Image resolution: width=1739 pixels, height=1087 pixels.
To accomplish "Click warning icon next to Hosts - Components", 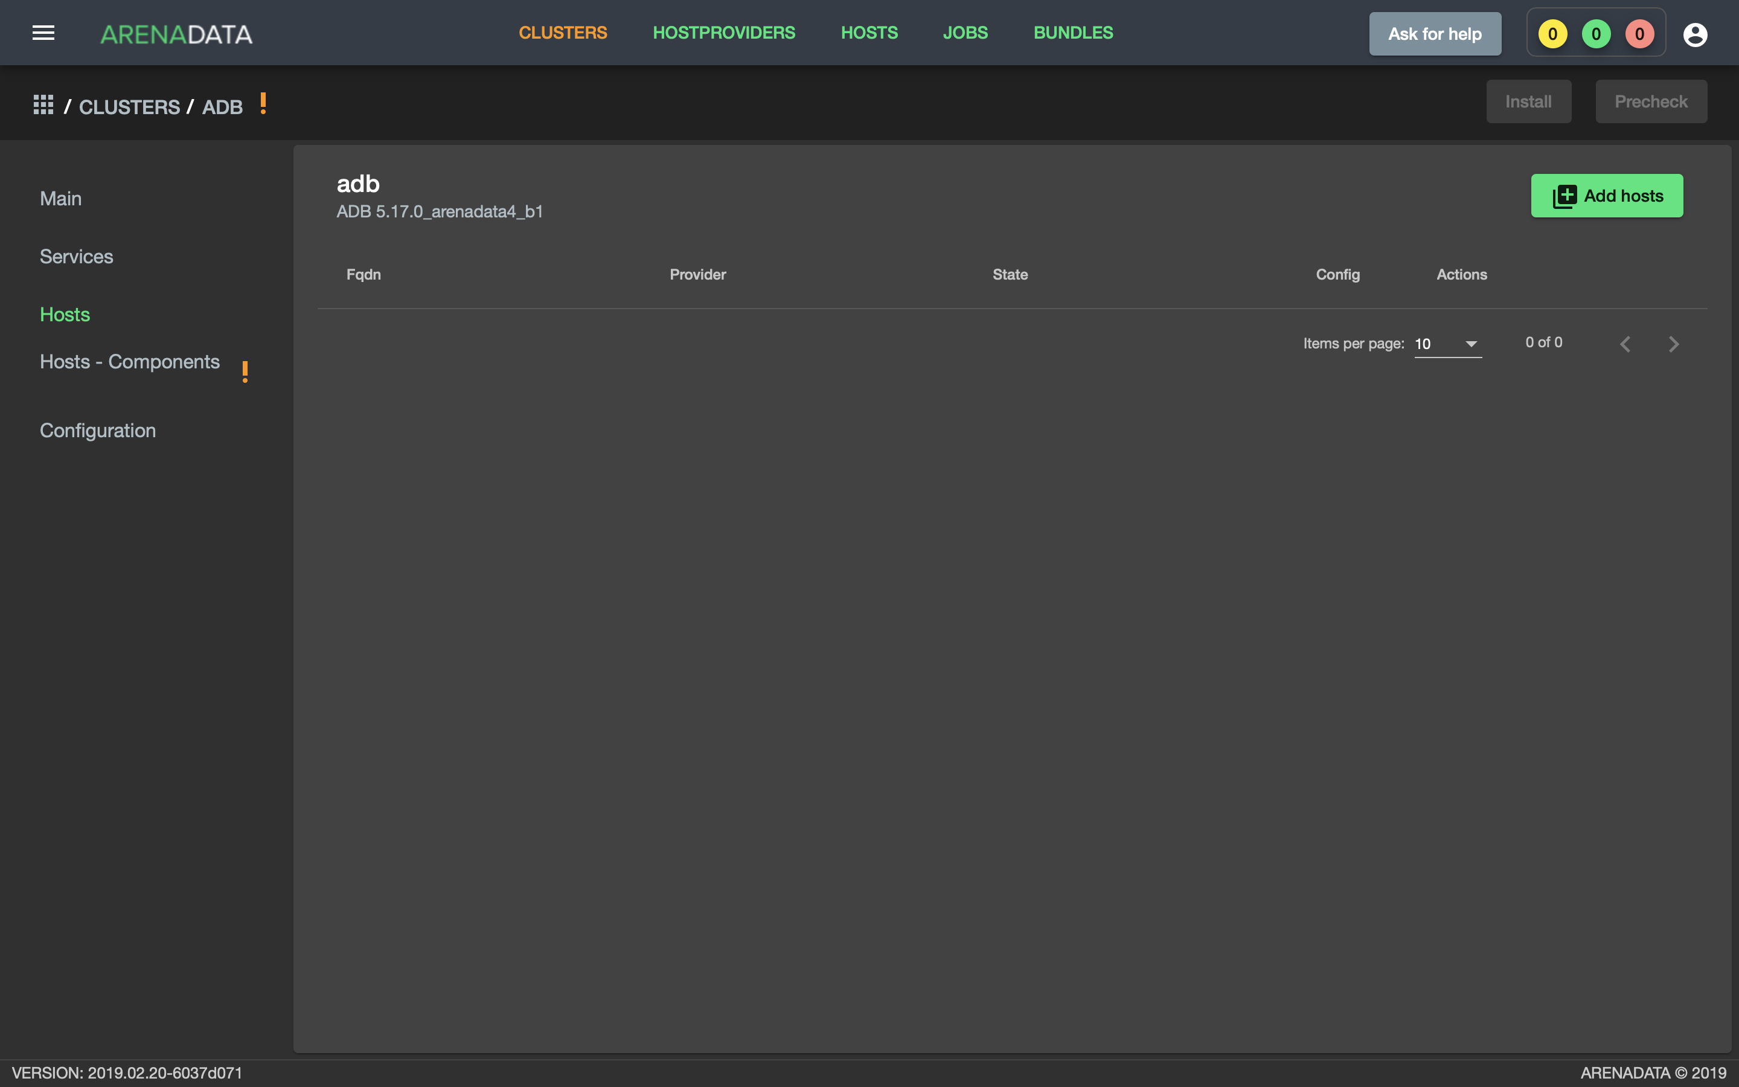I will [245, 371].
